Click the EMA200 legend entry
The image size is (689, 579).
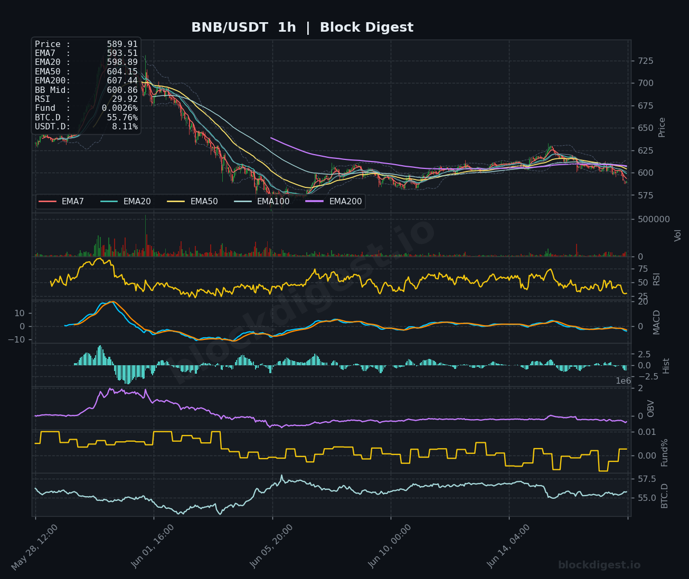point(334,202)
